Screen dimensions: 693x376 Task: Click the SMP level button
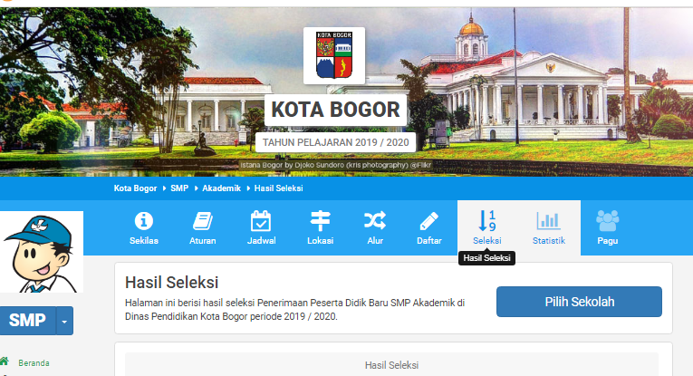tap(27, 321)
